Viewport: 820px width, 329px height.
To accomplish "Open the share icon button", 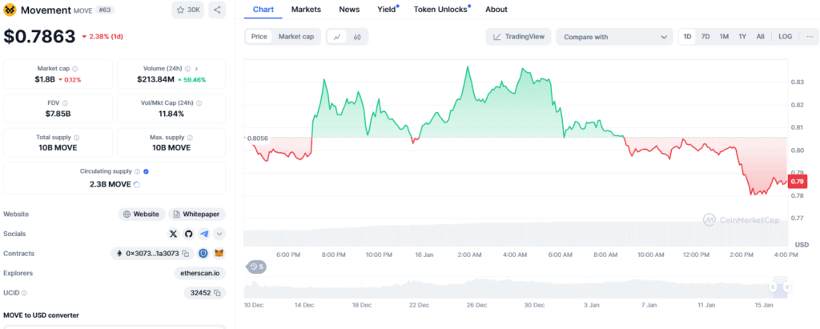I will 217,10.
